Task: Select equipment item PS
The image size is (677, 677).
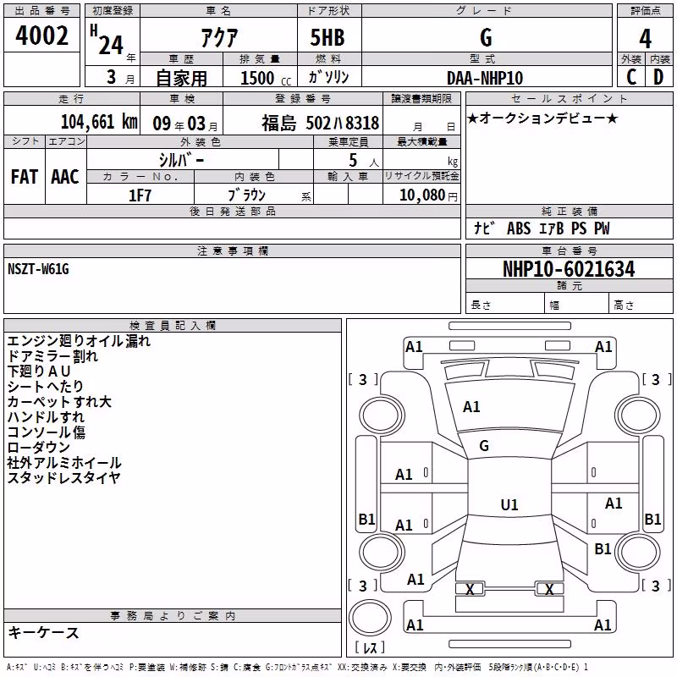Action: click(x=579, y=228)
